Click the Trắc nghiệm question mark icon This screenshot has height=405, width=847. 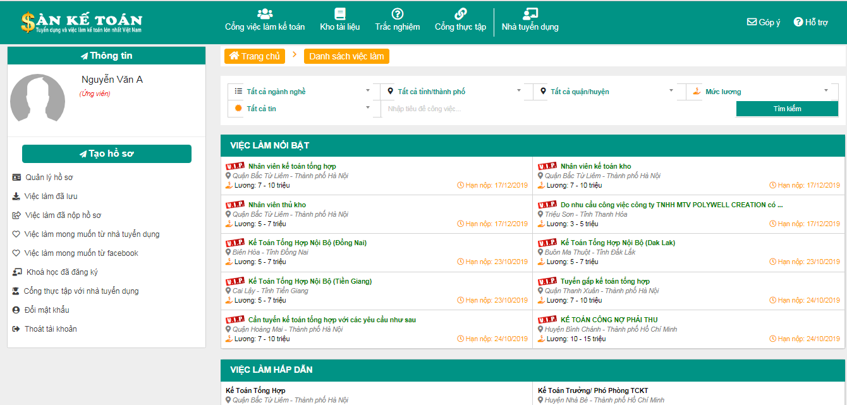point(398,14)
